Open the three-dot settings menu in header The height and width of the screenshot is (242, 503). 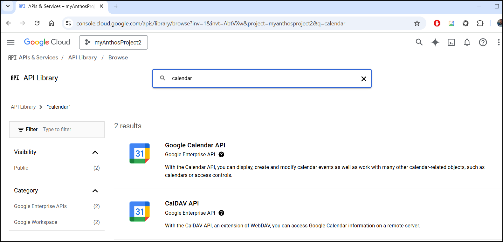coord(499,42)
